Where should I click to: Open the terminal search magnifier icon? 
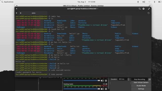(139, 9)
